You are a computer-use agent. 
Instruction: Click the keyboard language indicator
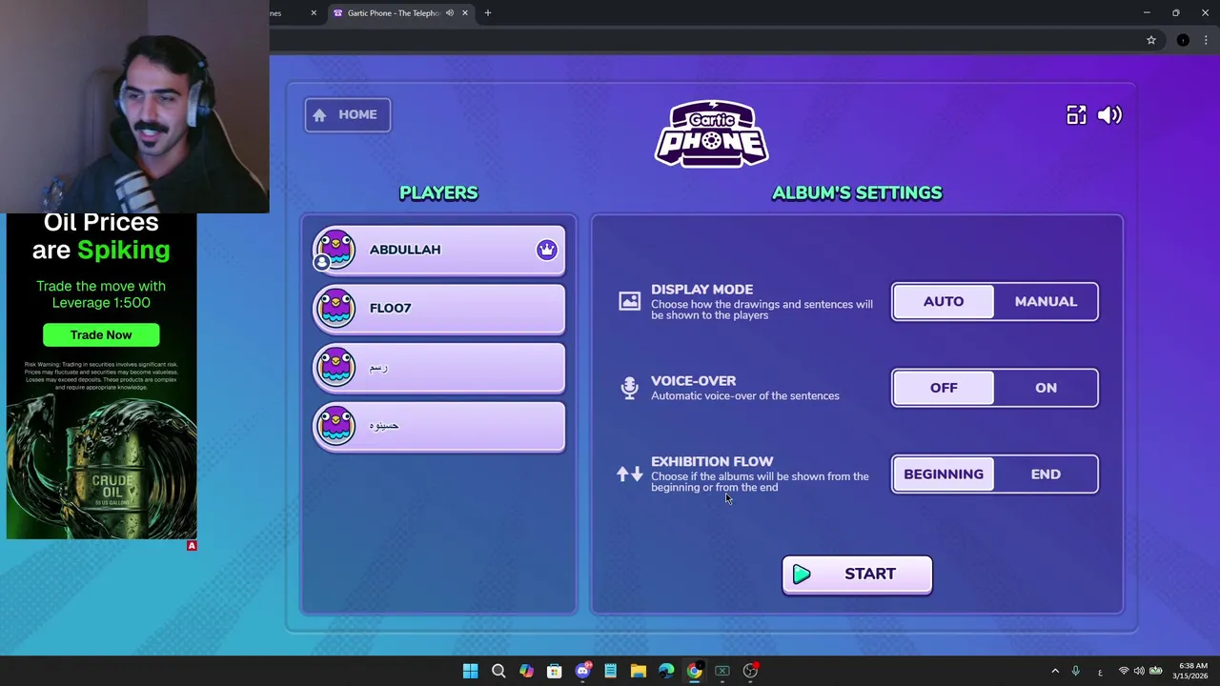[1100, 672]
